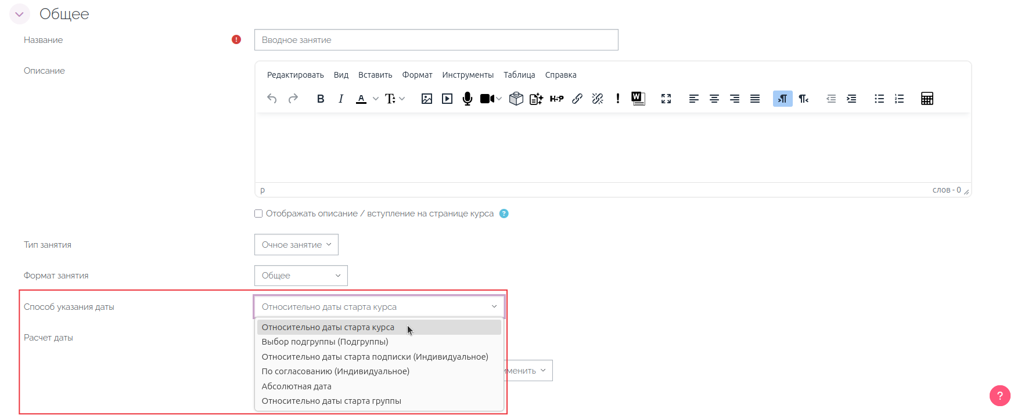
Task: Click the insert link chain icon
Action: (577, 99)
